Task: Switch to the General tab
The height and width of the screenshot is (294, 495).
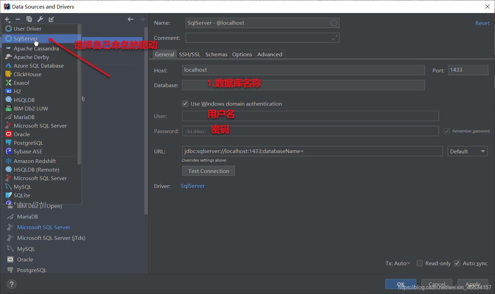Action: click(x=165, y=54)
